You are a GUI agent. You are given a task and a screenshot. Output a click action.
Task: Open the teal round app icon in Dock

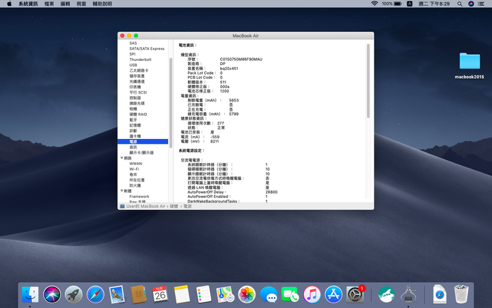point(387,295)
